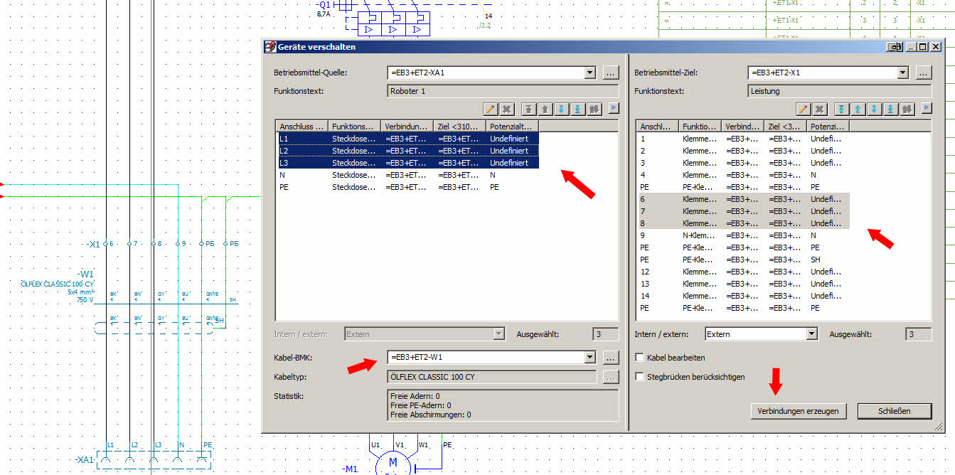Move selected source connections up one position
This screenshot has height=475, width=955.
(545, 109)
